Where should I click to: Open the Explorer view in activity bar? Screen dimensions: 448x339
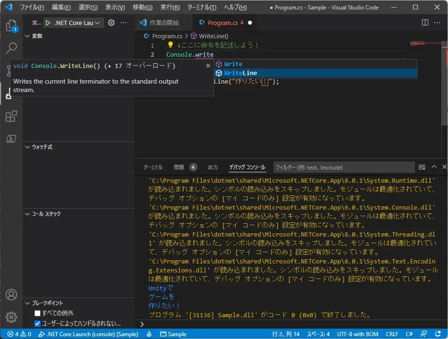(11, 25)
